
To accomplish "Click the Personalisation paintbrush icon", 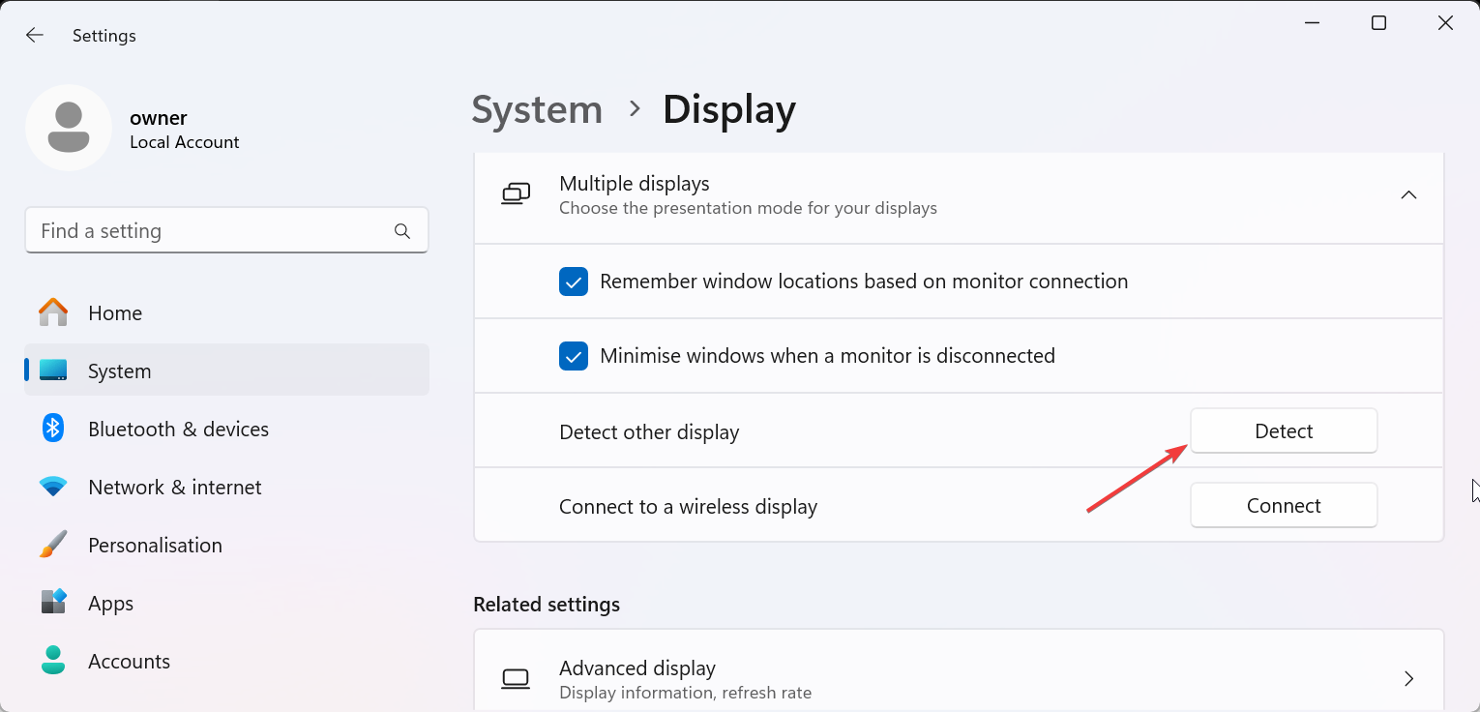I will 53,545.
